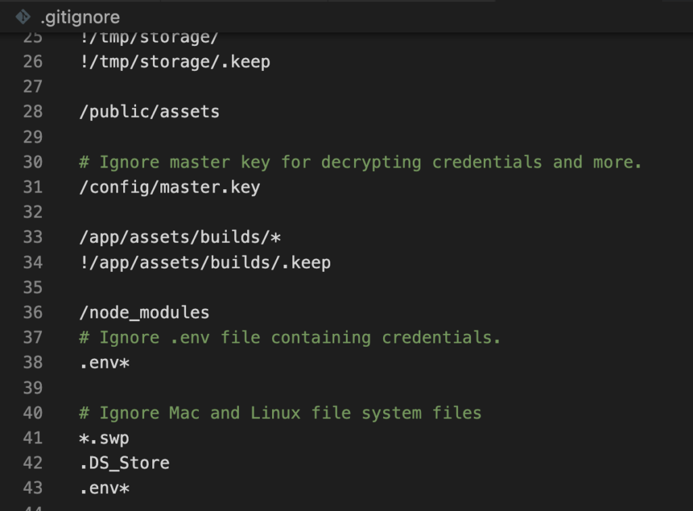Screen dimensions: 693x511
Task: Click the '!/app/assets/builds/.keep' line
Action: pos(205,262)
